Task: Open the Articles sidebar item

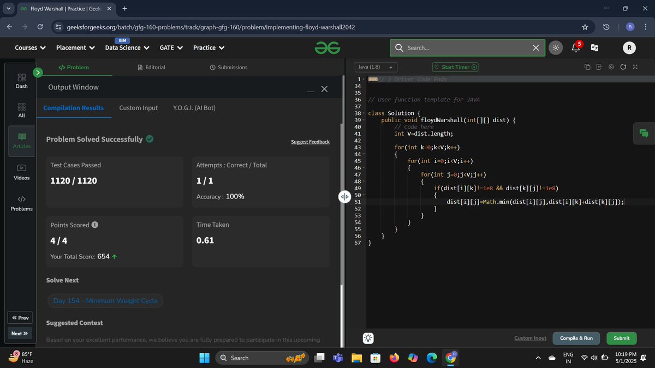Action: click(x=22, y=141)
